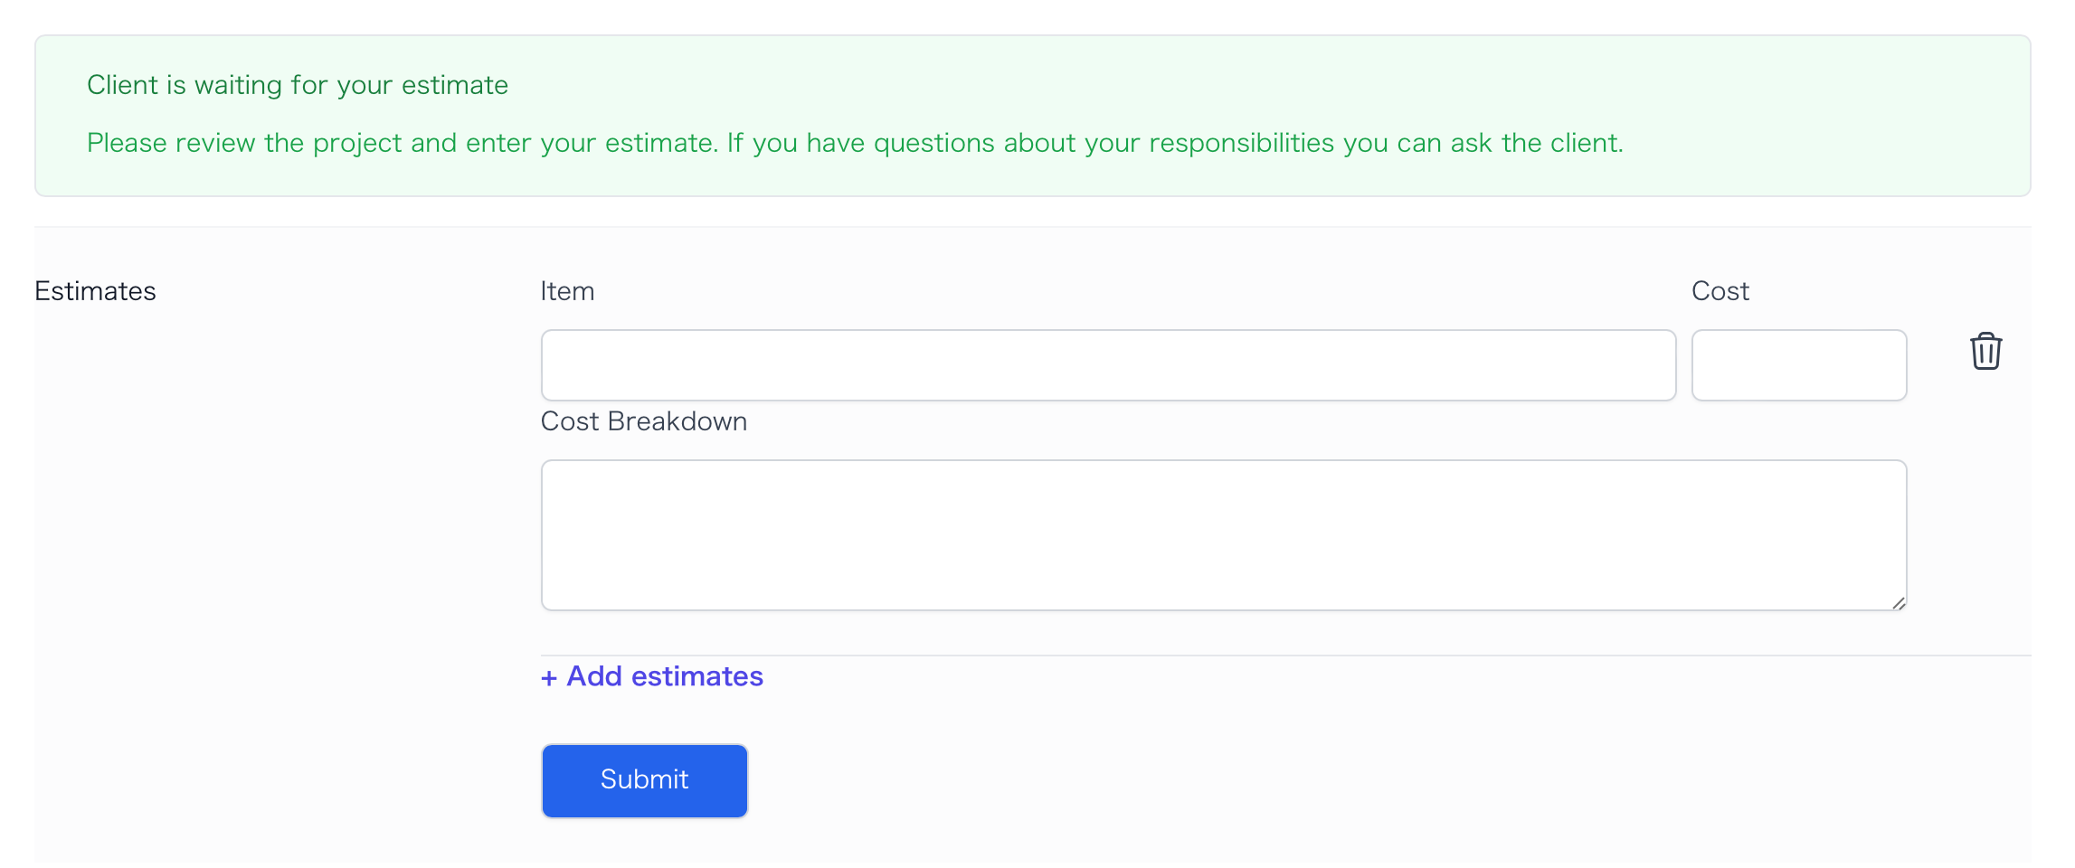The height and width of the screenshot is (868, 2075).
Task: Click the Cost Breakdown label
Action: pos(644,420)
